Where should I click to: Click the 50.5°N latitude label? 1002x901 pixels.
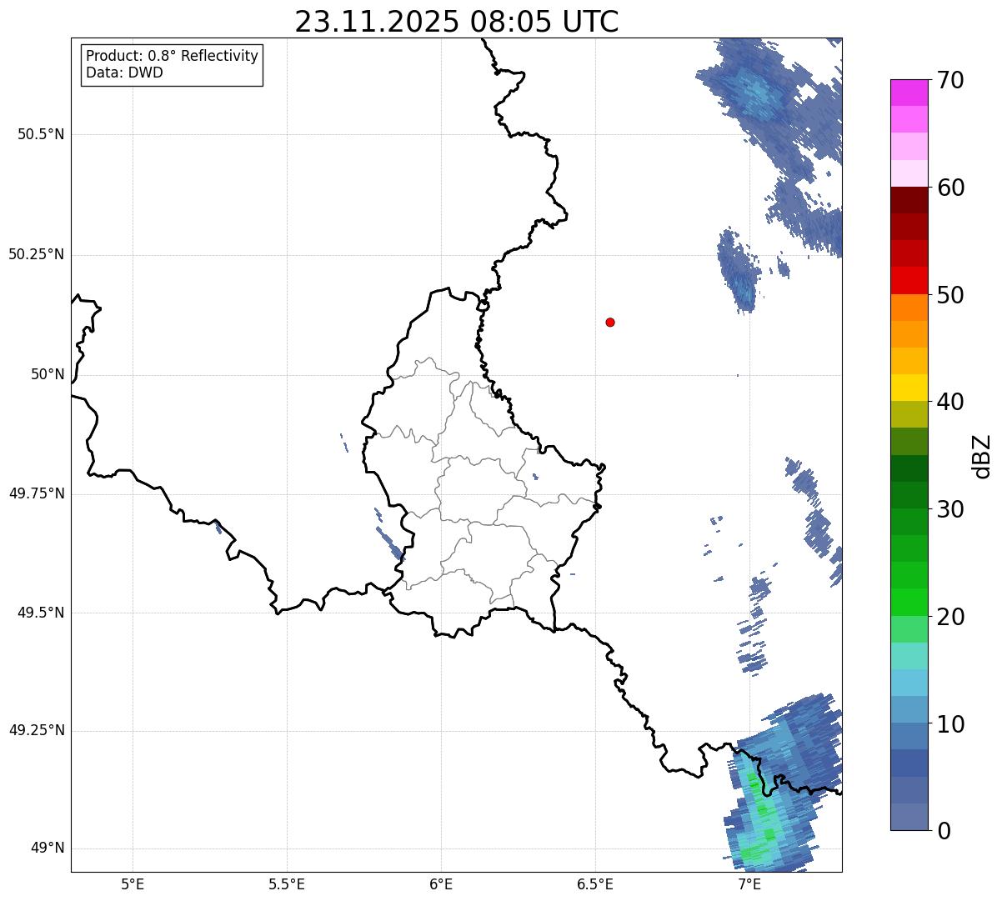(41, 134)
